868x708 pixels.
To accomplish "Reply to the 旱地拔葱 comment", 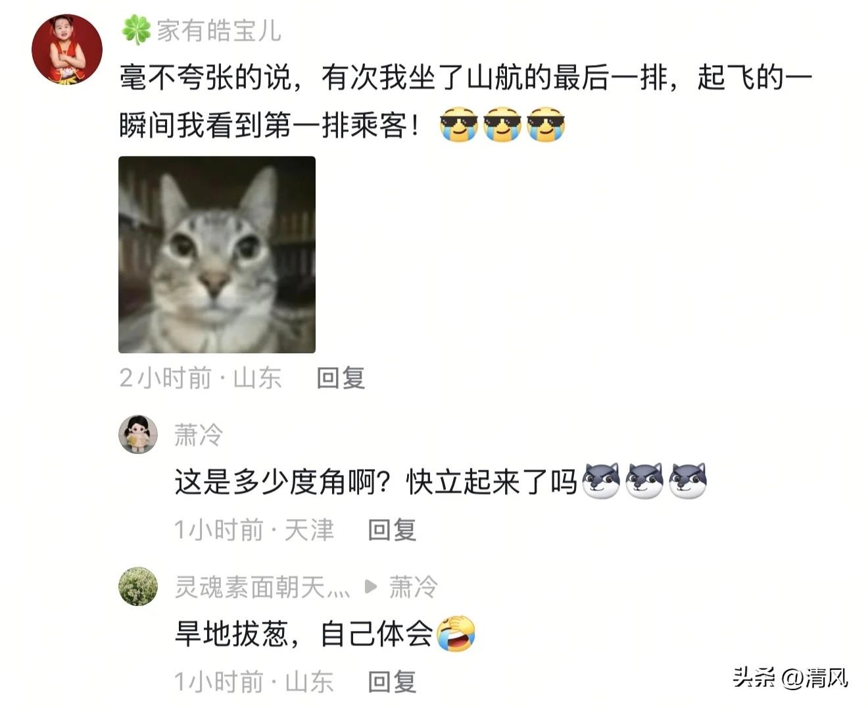I will pyautogui.click(x=392, y=682).
